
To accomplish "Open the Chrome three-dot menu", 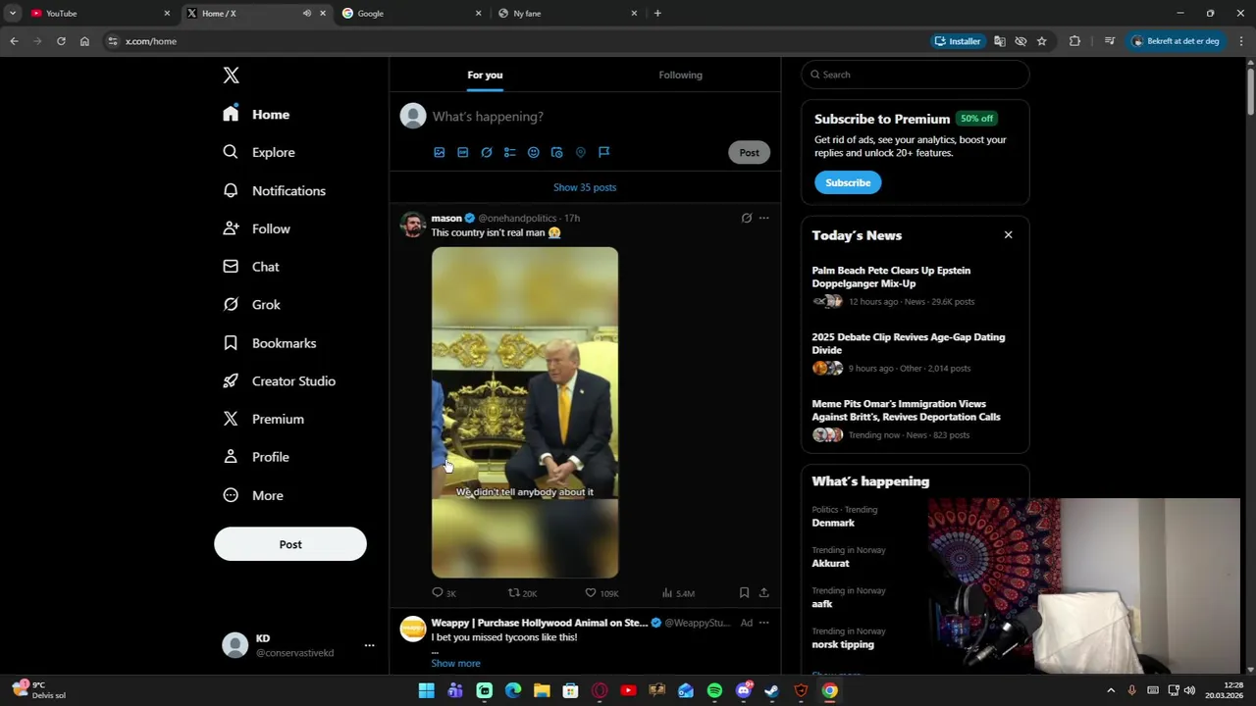I will (x=1241, y=41).
